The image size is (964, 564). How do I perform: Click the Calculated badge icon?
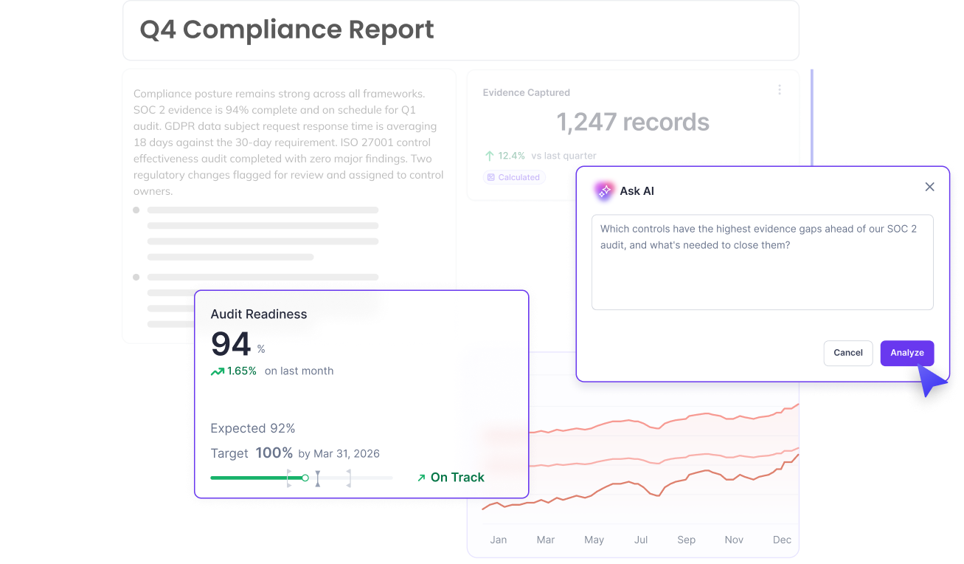pos(491,177)
